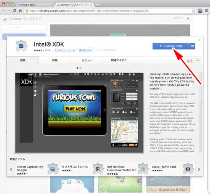Click the blue CHROME に追加 button

[x=171, y=46]
